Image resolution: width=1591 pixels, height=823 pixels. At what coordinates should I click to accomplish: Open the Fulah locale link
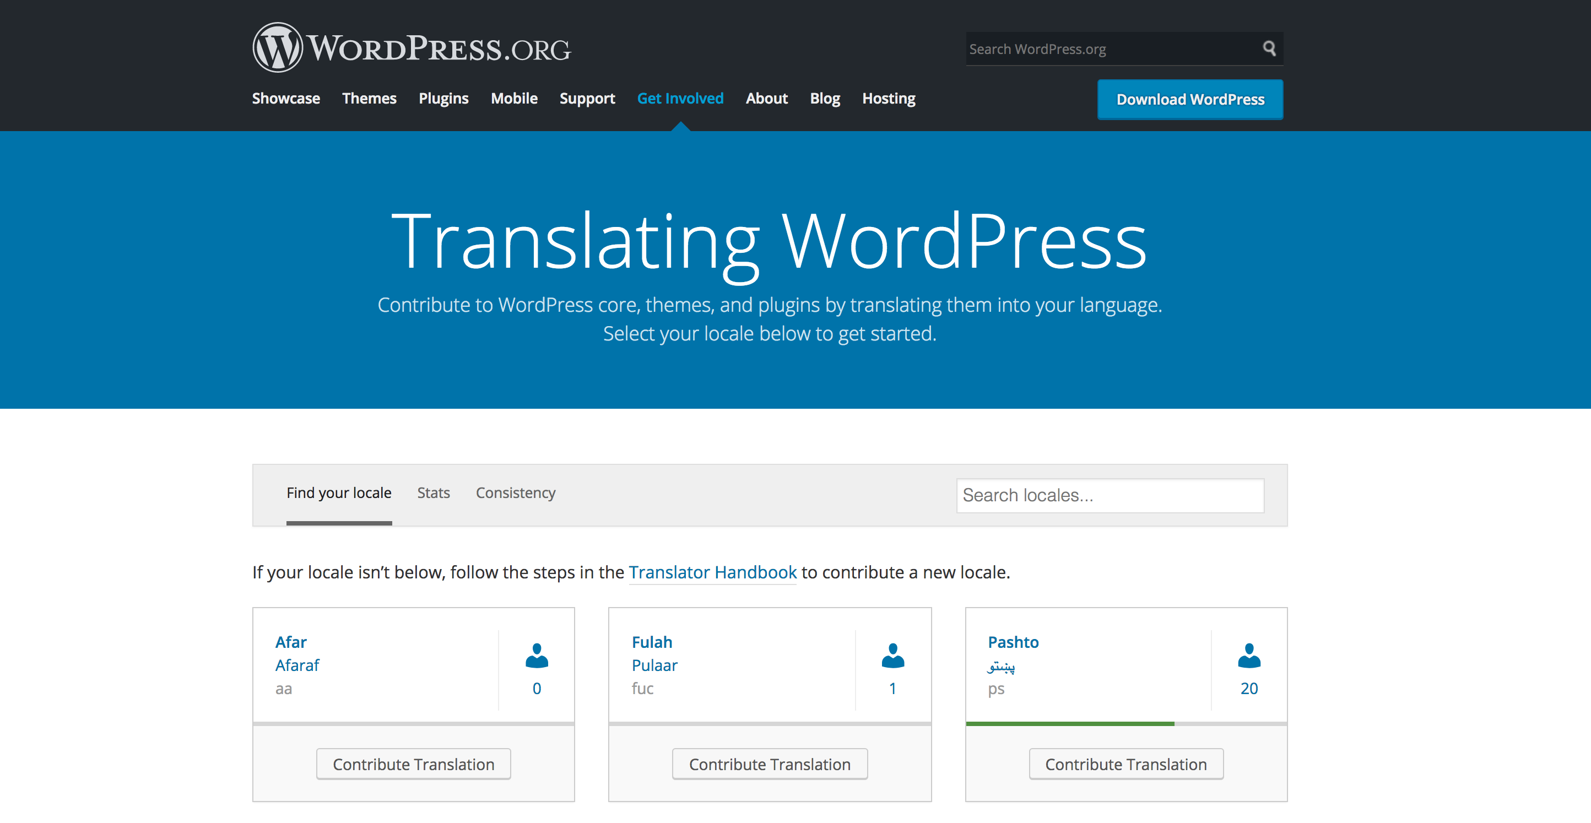pyautogui.click(x=652, y=642)
